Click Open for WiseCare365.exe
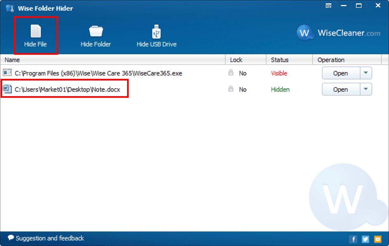This screenshot has width=389, height=246. pos(340,73)
